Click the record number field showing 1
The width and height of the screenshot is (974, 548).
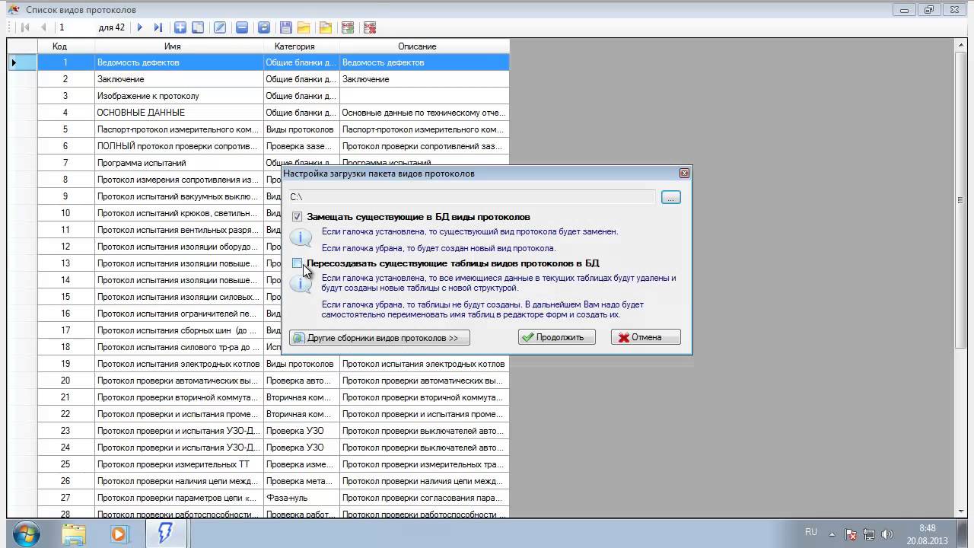point(75,27)
